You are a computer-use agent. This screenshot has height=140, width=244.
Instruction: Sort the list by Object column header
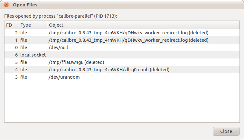[56, 25]
